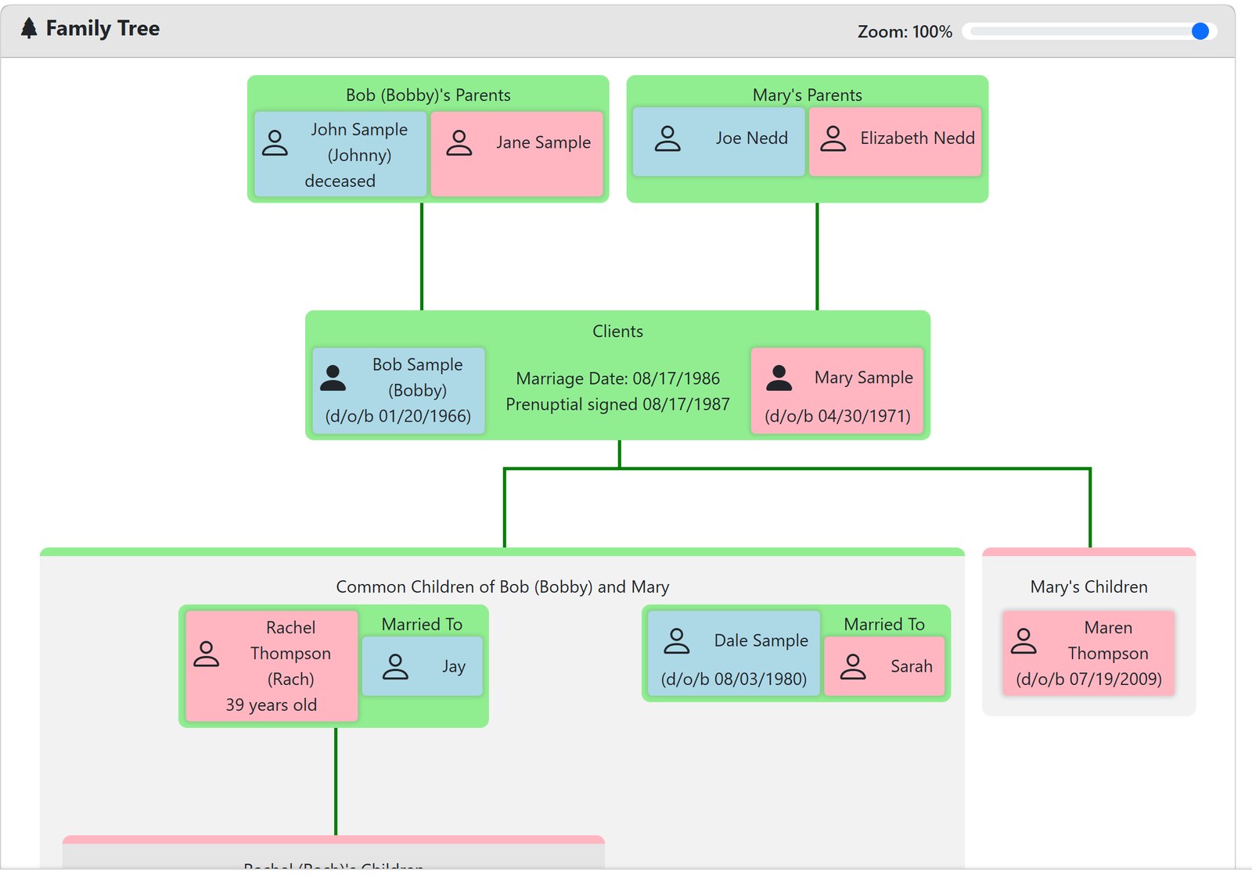The image size is (1252, 875).
Task: Click the zoom slider handle
Action: point(1200,31)
